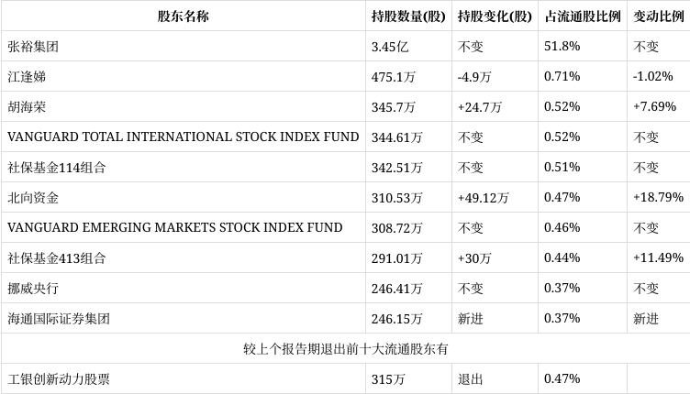Click 工银创新动力股票 in exited shareholders
Screen dimensions: 690x394
(x=59, y=378)
